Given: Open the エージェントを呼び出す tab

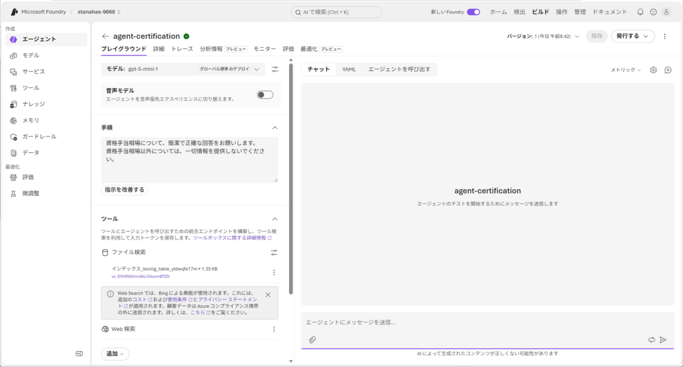Looking at the screenshot, I should click(x=399, y=69).
